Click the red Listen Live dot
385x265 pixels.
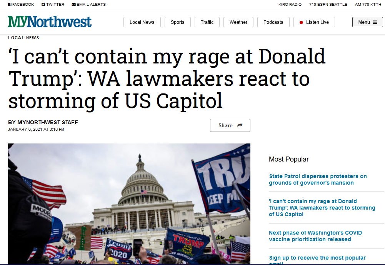click(x=301, y=22)
